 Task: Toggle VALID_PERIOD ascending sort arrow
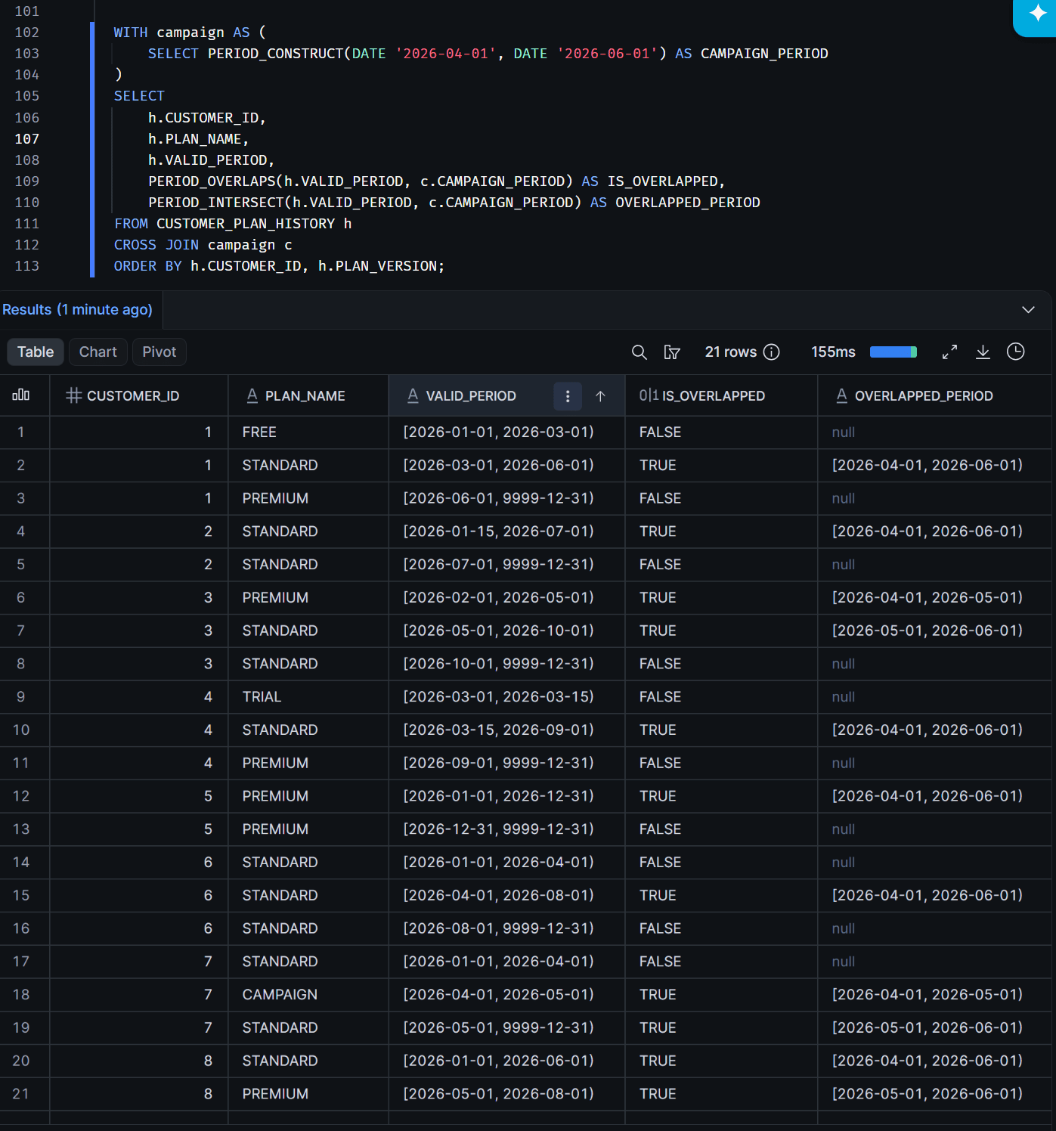click(x=600, y=396)
